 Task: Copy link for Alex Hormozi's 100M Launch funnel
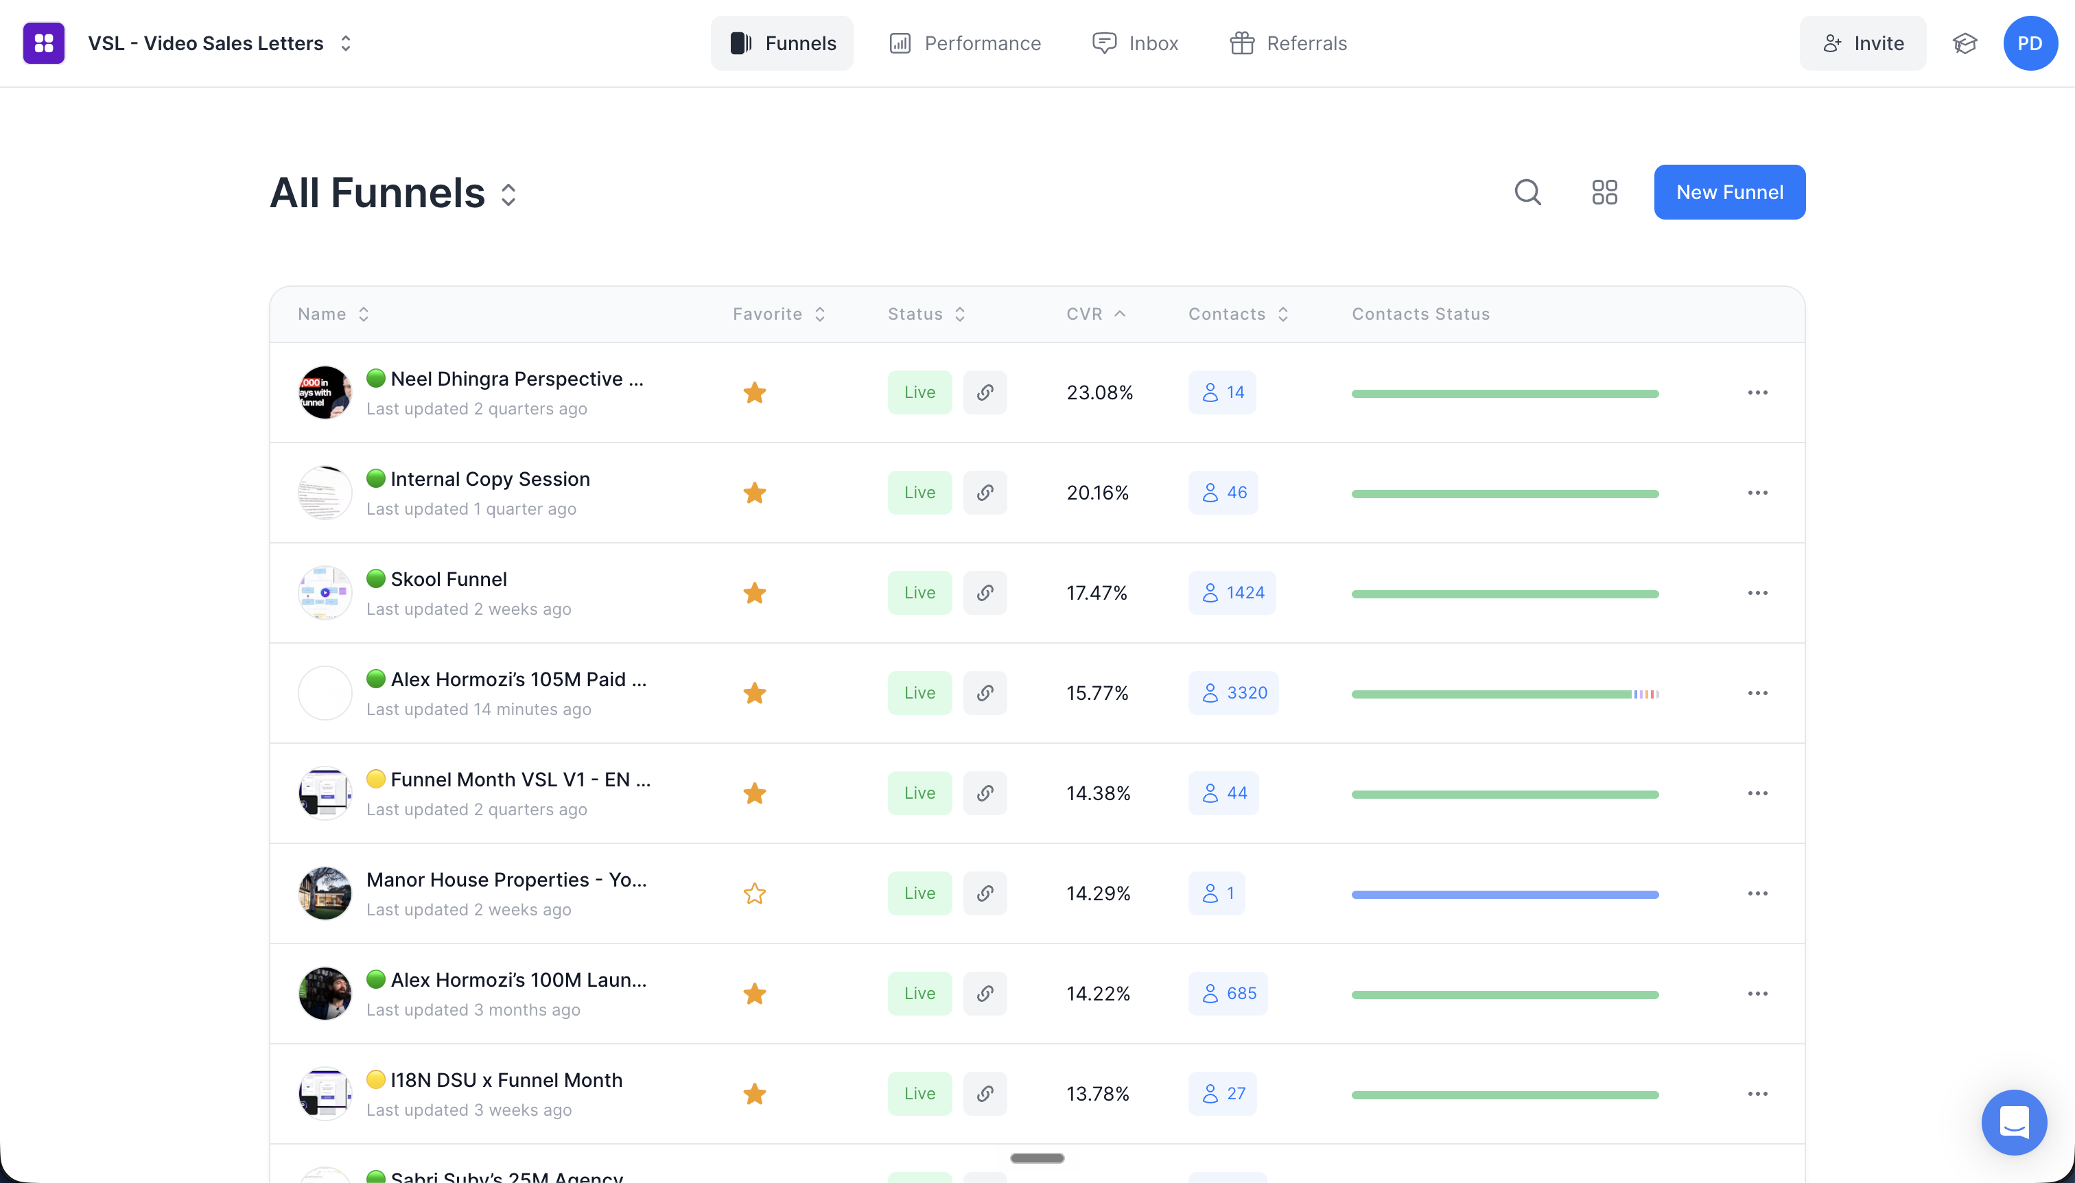[x=985, y=993]
